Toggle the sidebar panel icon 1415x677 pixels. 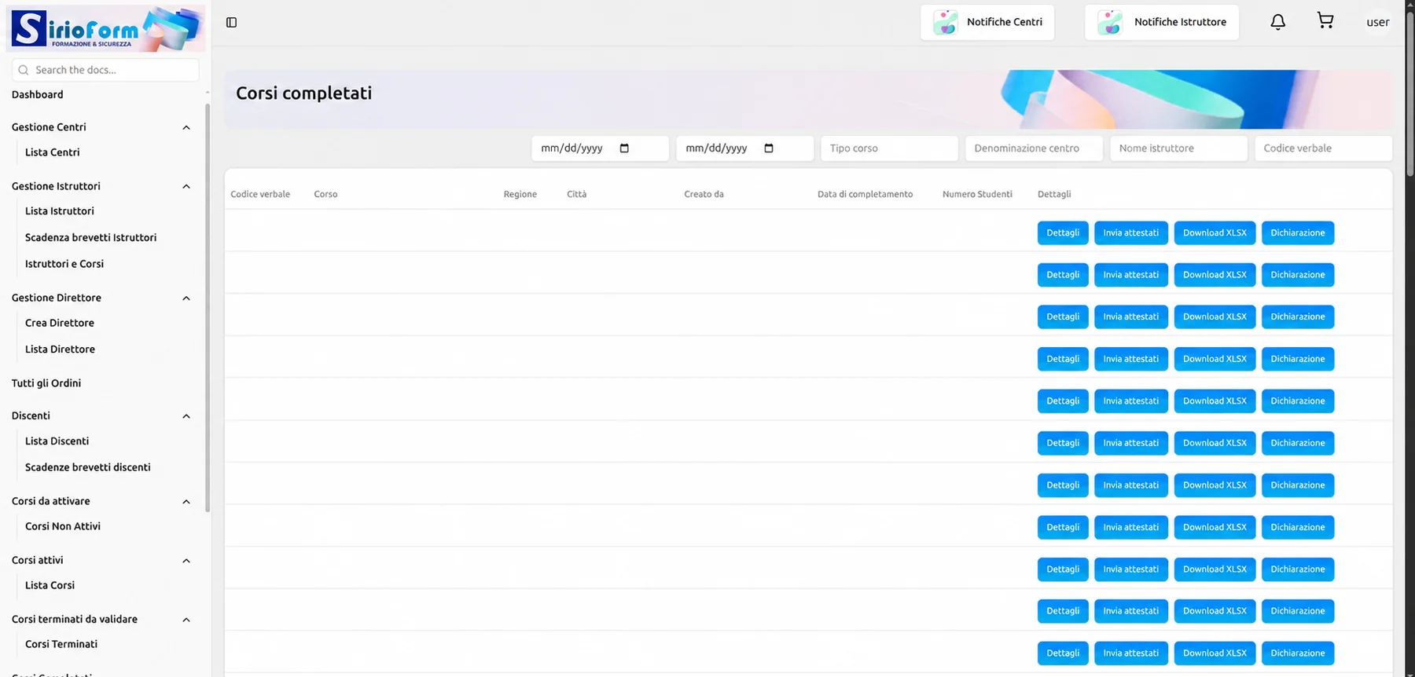pyautogui.click(x=231, y=23)
